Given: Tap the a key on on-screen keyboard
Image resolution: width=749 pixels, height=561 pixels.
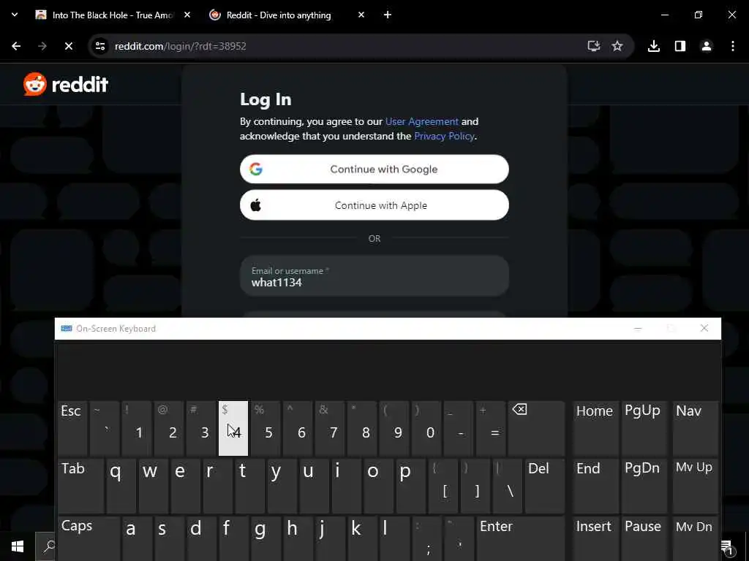Looking at the screenshot, I should click(137, 539).
